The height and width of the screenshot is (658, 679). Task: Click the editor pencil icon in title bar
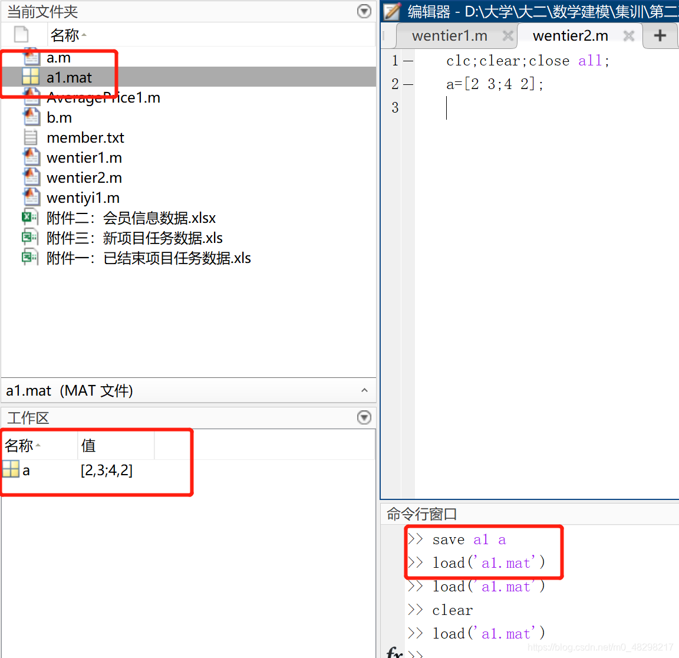pyautogui.click(x=393, y=11)
